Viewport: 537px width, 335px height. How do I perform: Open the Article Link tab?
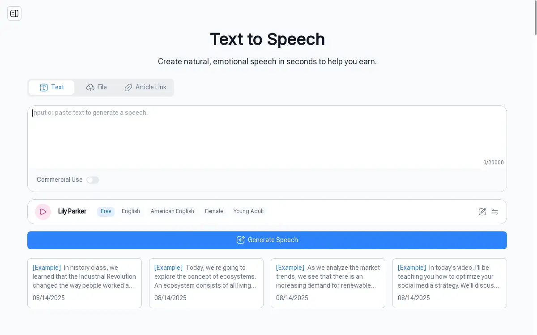coord(145,87)
